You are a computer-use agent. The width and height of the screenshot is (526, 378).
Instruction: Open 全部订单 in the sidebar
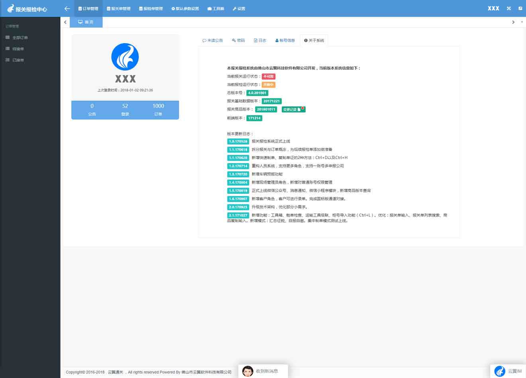pos(20,37)
